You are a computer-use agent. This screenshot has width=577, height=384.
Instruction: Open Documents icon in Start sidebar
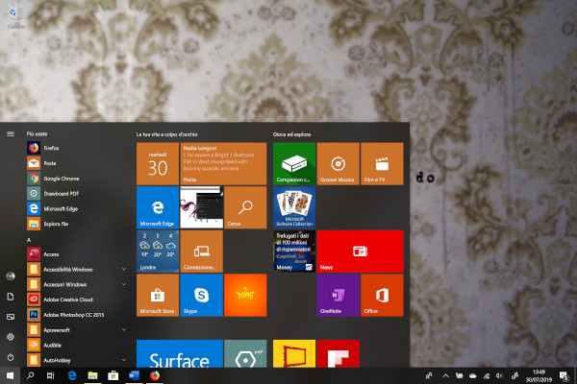[x=11, y=297]
